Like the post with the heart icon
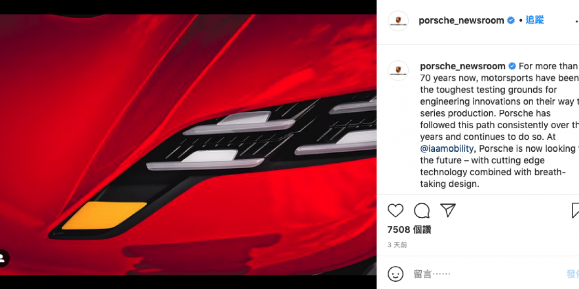Screen dimensions: 579x289 (395, 210)
